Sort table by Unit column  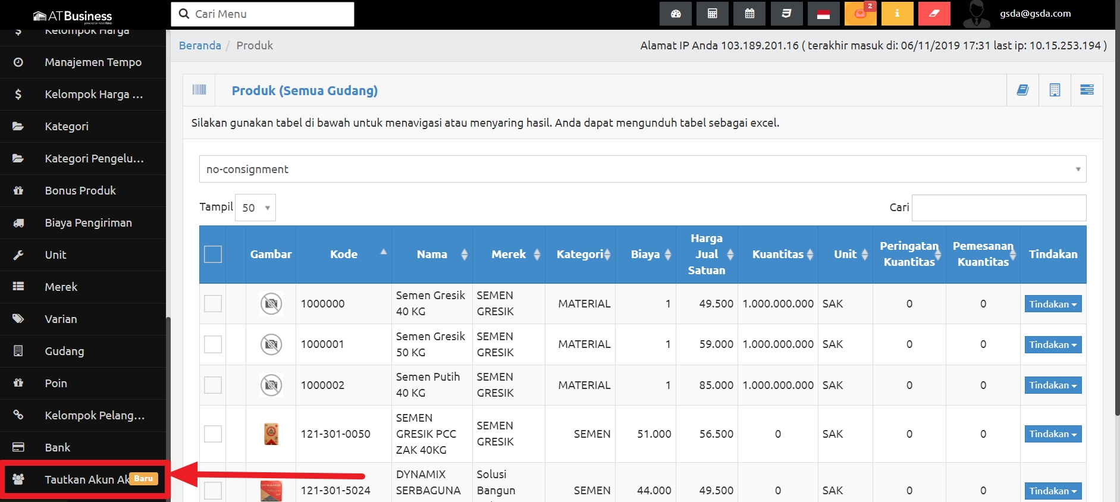845,254
